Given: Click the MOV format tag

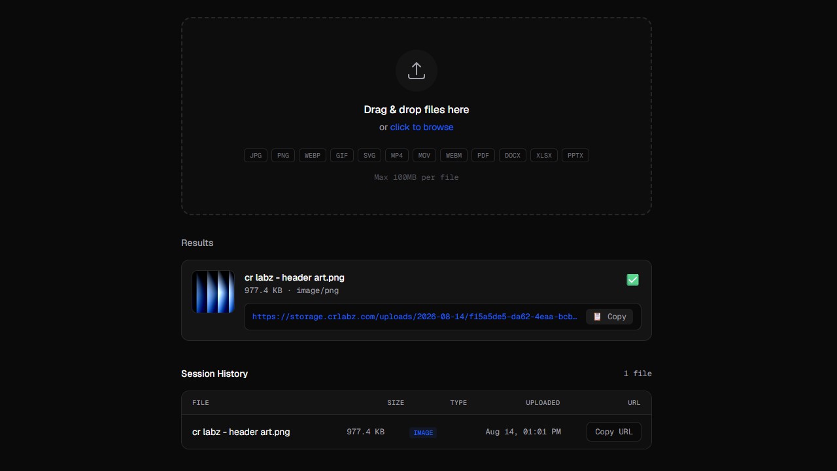Looking at the screenshot, I should point(424,156).
